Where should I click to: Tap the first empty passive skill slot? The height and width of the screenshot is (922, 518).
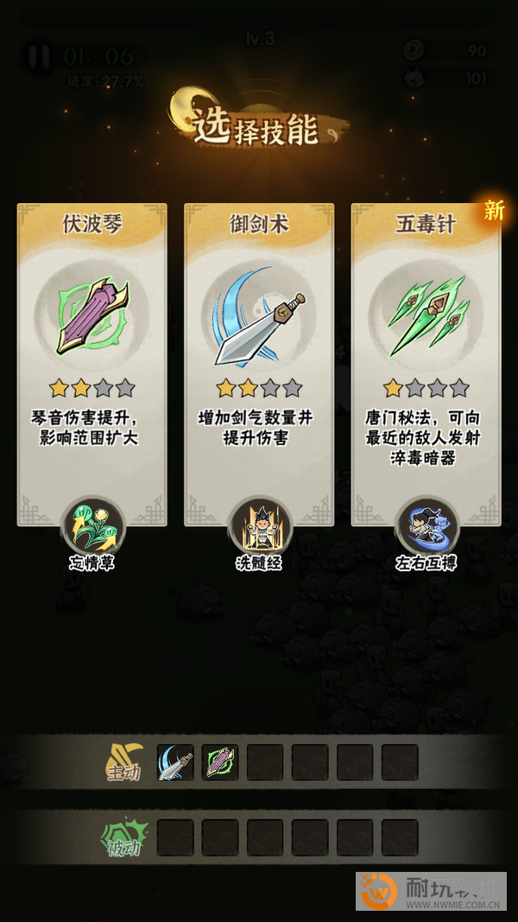175,837
